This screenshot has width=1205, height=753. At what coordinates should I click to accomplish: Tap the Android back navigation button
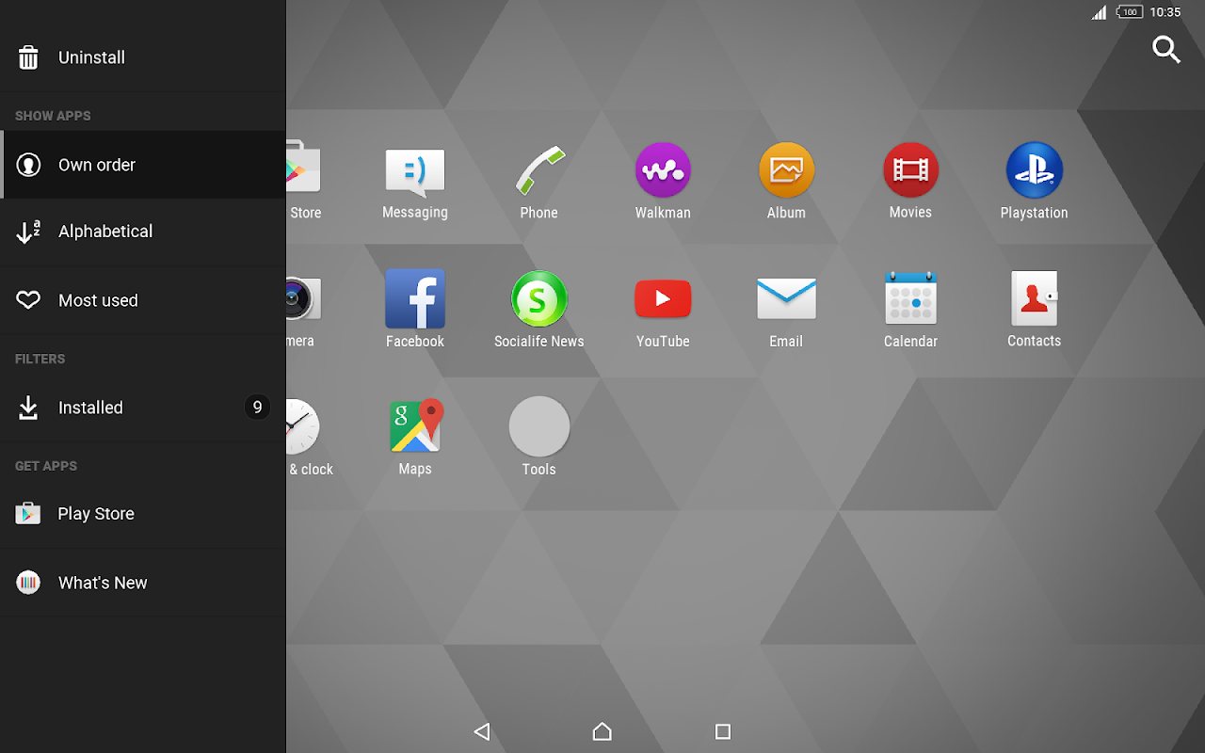pos(482,731)
